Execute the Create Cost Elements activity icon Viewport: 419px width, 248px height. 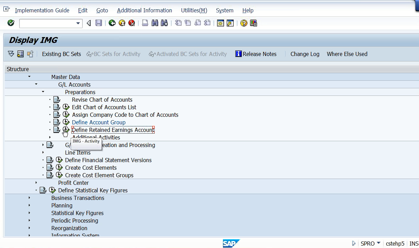point(59,168)
